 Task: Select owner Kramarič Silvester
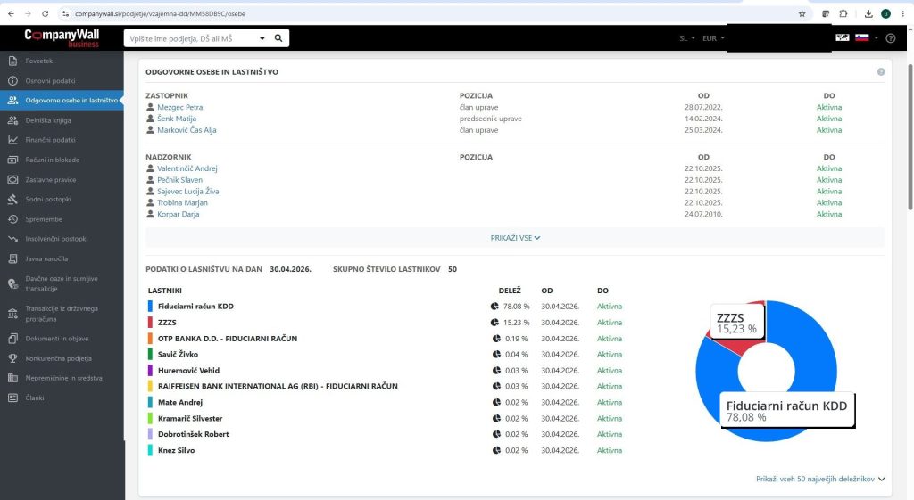pyautogui.click(x=190, y=419)
